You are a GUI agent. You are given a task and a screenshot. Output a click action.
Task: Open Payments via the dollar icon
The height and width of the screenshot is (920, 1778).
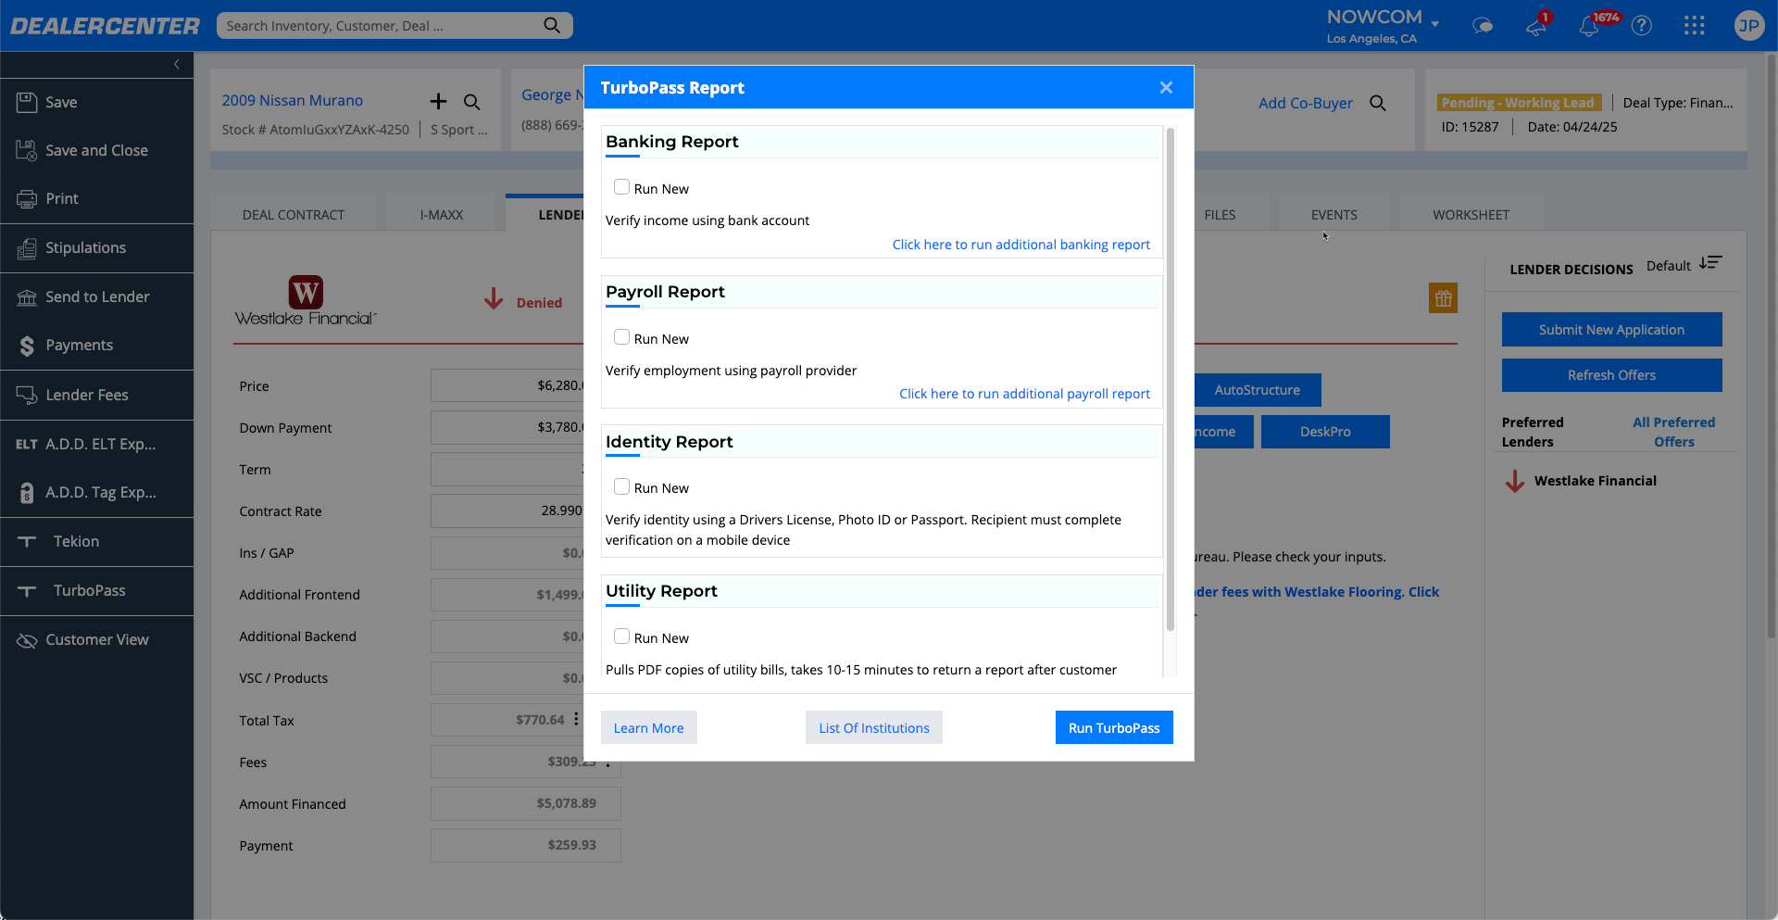pos(27,346)
